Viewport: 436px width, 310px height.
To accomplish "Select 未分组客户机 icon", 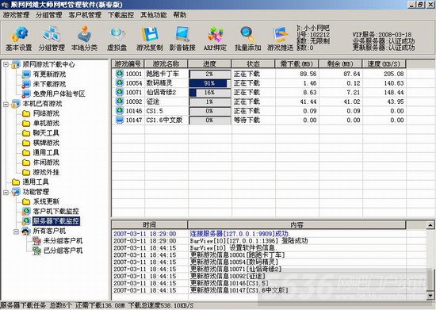I will pyautogui.click(x=36, y=241).
